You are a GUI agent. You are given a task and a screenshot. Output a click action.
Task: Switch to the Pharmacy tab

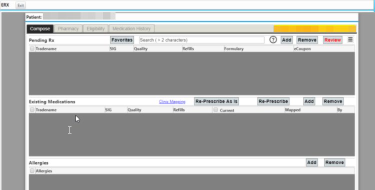click(x=68, y=28)
